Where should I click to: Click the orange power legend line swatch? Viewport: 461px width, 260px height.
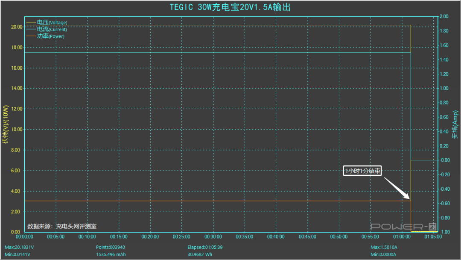31,36
